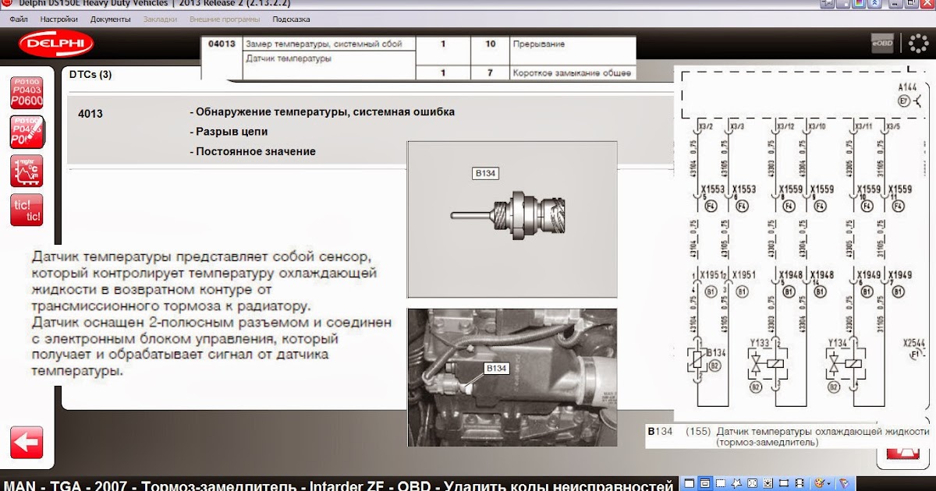Select the erase fault codes icon with eraser

pyautogui.click(x=27, y=132)
